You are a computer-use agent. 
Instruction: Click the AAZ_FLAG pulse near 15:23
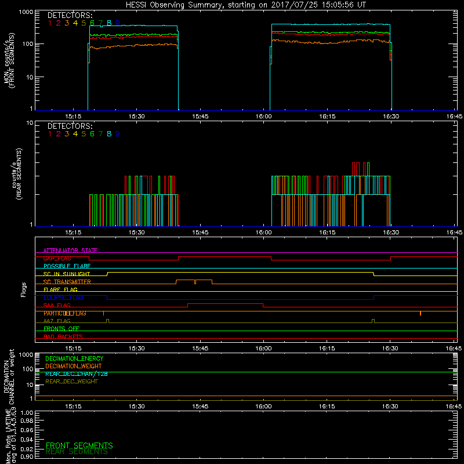click(x=107, y=321)
